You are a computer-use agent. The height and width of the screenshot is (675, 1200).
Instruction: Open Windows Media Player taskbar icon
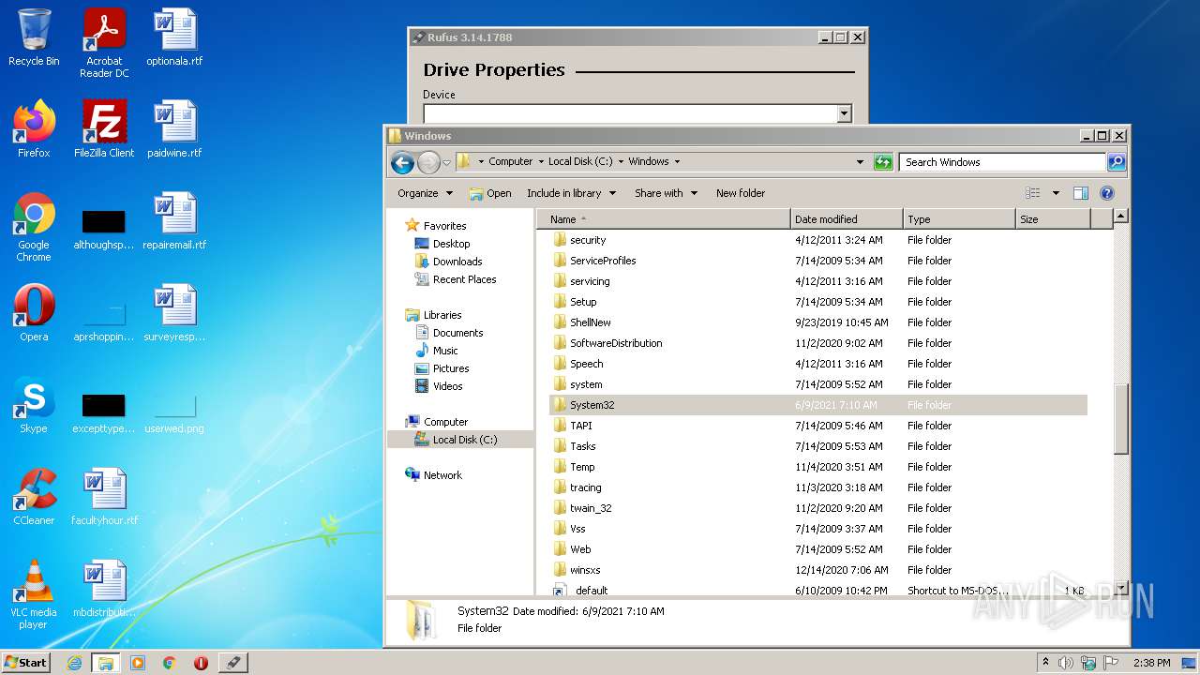click(x=138, y=663)
